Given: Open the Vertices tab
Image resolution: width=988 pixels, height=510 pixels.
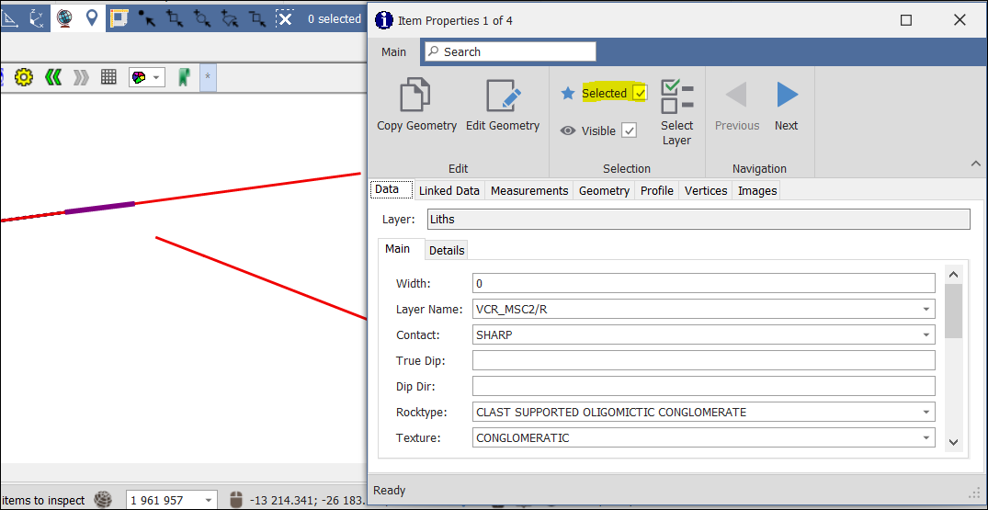Looking at the screenshot, I should click(707, 191).
